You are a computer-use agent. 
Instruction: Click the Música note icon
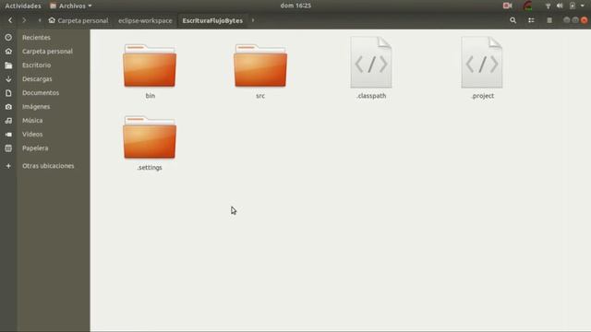[8, 121]
